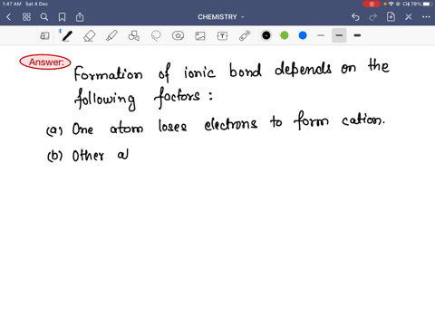Open the page thumbnails grid view

coord(26,17)
